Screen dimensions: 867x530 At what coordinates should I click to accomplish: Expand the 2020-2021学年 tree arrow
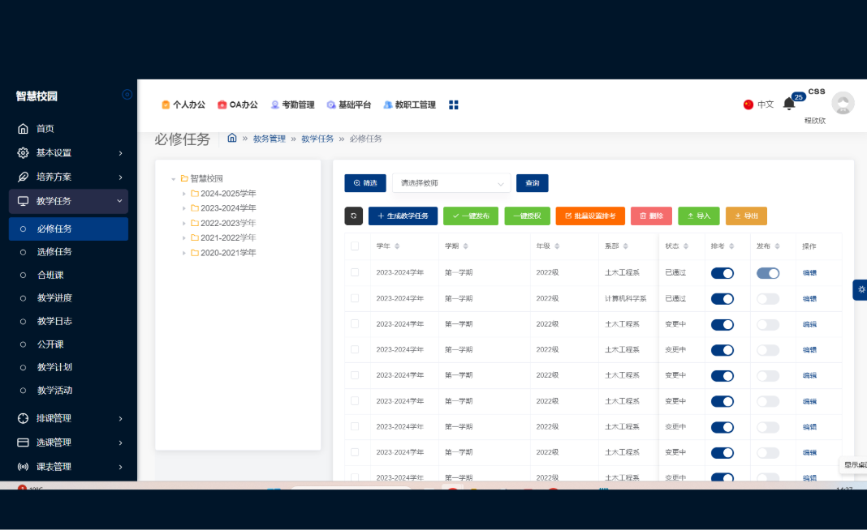click(184, 253)
